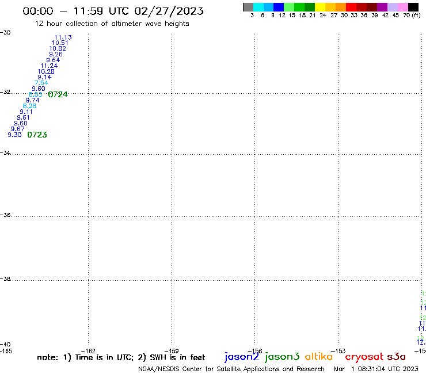Click the latitude axis label -32
The width and height of the screenshot is (426, 374).
(5, 92)
